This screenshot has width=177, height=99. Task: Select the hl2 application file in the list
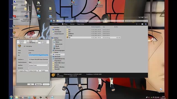coord(93,38)
